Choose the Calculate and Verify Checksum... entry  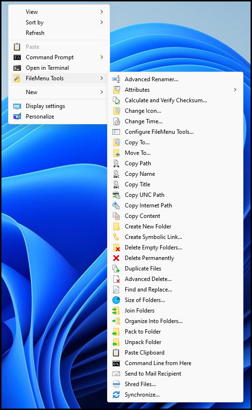(175, 100)
